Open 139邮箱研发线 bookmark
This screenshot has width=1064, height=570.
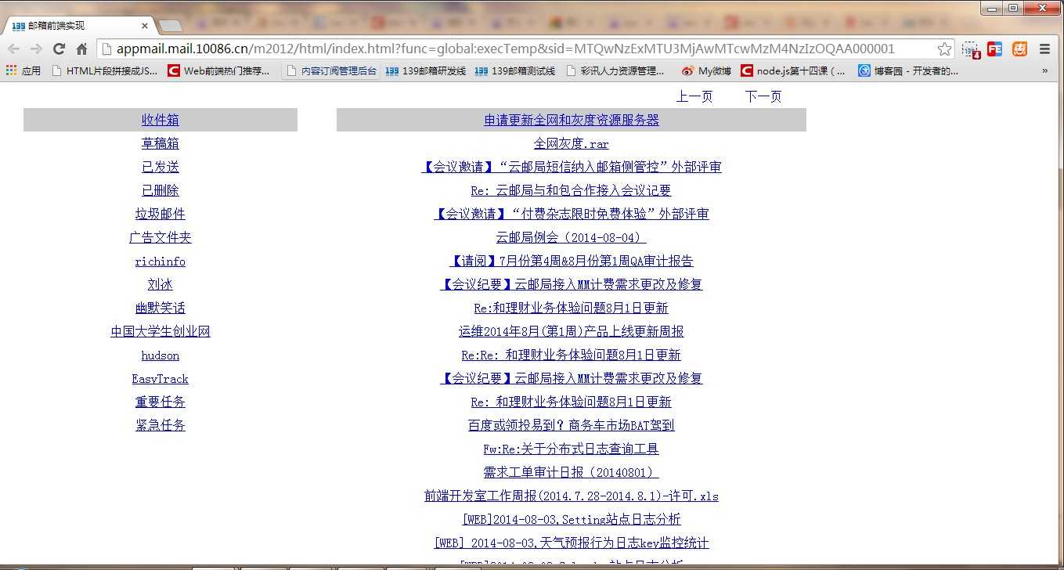point(426,70)
